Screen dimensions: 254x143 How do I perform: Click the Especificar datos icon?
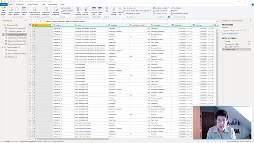click(24, 9)
